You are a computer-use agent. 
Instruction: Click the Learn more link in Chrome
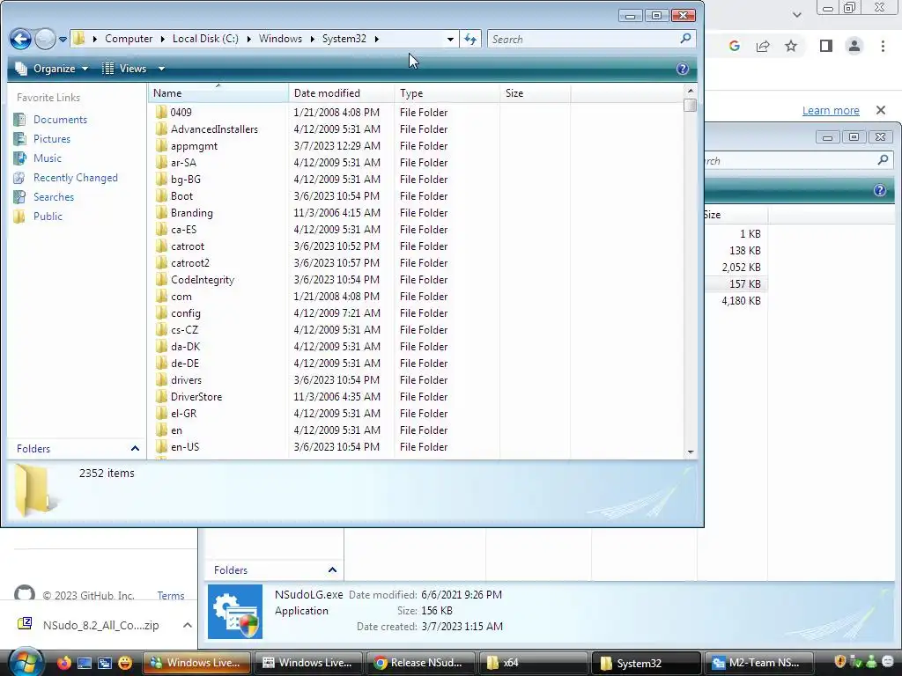click(x=831, y=110)
